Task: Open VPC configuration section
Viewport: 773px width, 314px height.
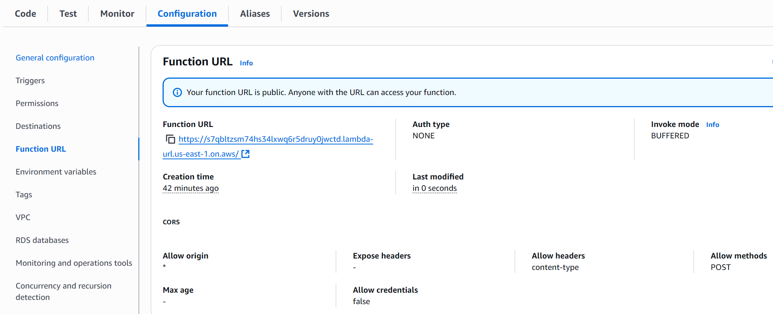Action: [23, 217]
